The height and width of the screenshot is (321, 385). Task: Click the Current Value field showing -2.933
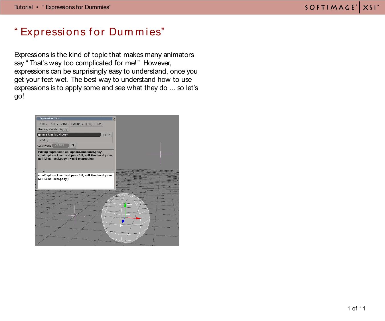tap(60, 146)
